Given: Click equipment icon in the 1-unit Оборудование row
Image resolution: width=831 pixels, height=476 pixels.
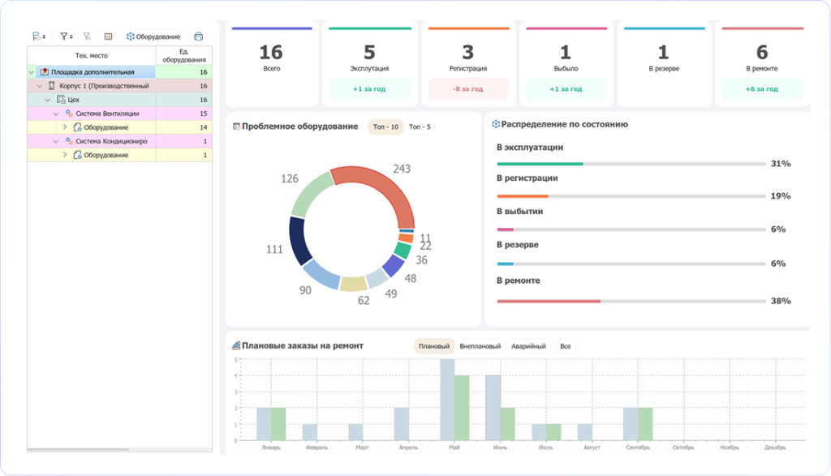Looking at the screenshot, I should pyautogui.click(x=77, y=155).
